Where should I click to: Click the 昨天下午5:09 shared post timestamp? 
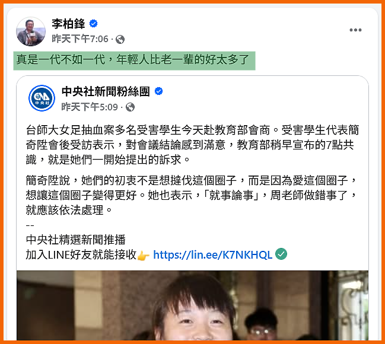90,107
